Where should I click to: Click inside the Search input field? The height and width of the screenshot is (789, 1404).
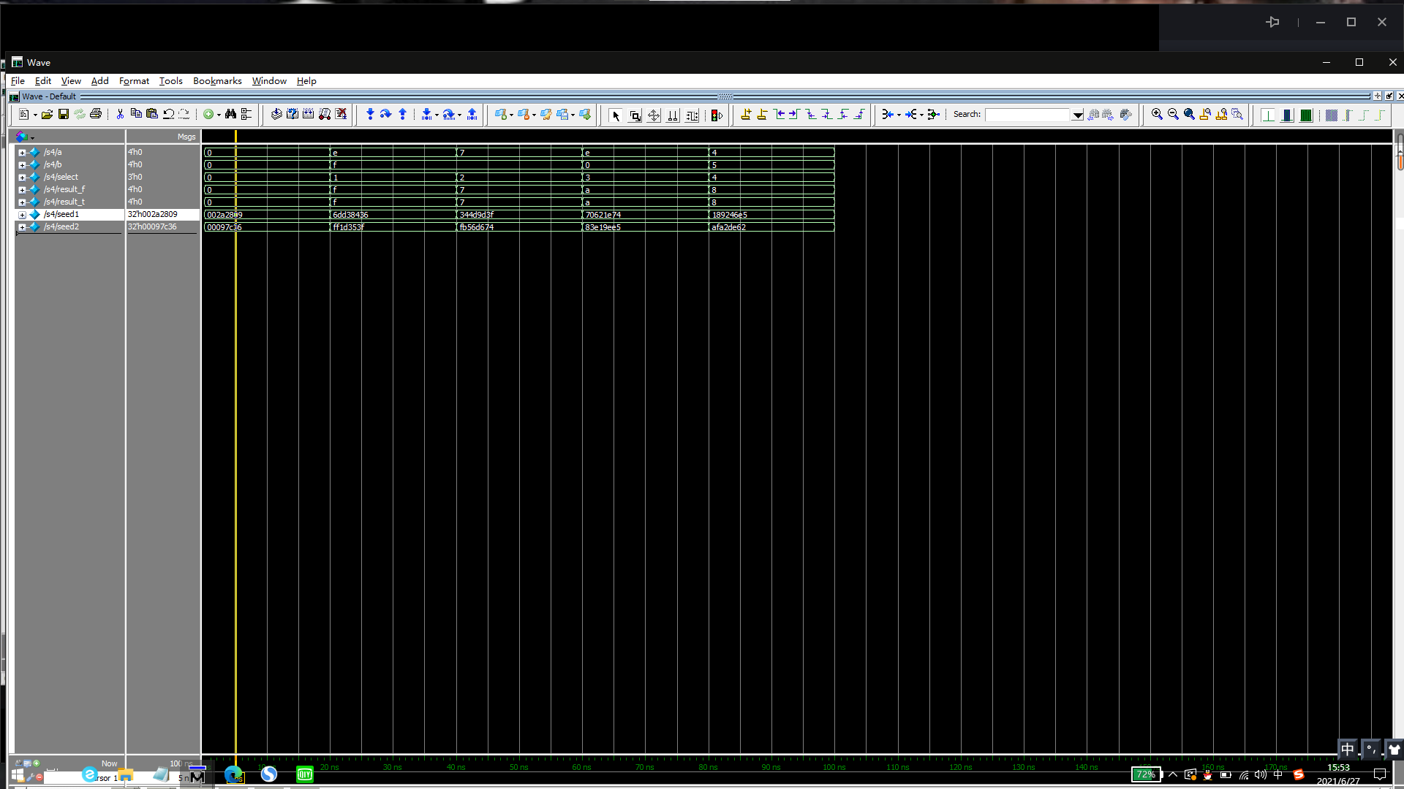1027,115
